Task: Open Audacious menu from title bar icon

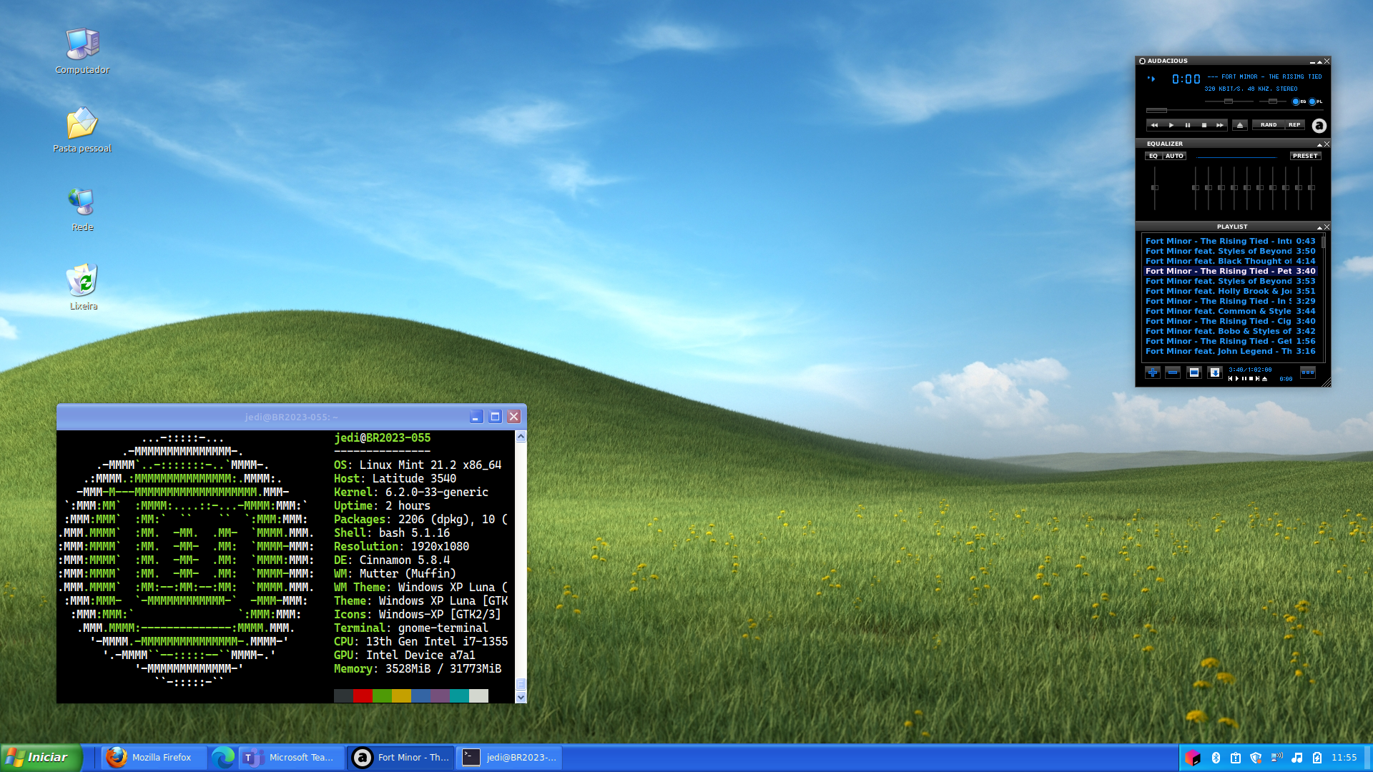Action: click(1142, 61)
